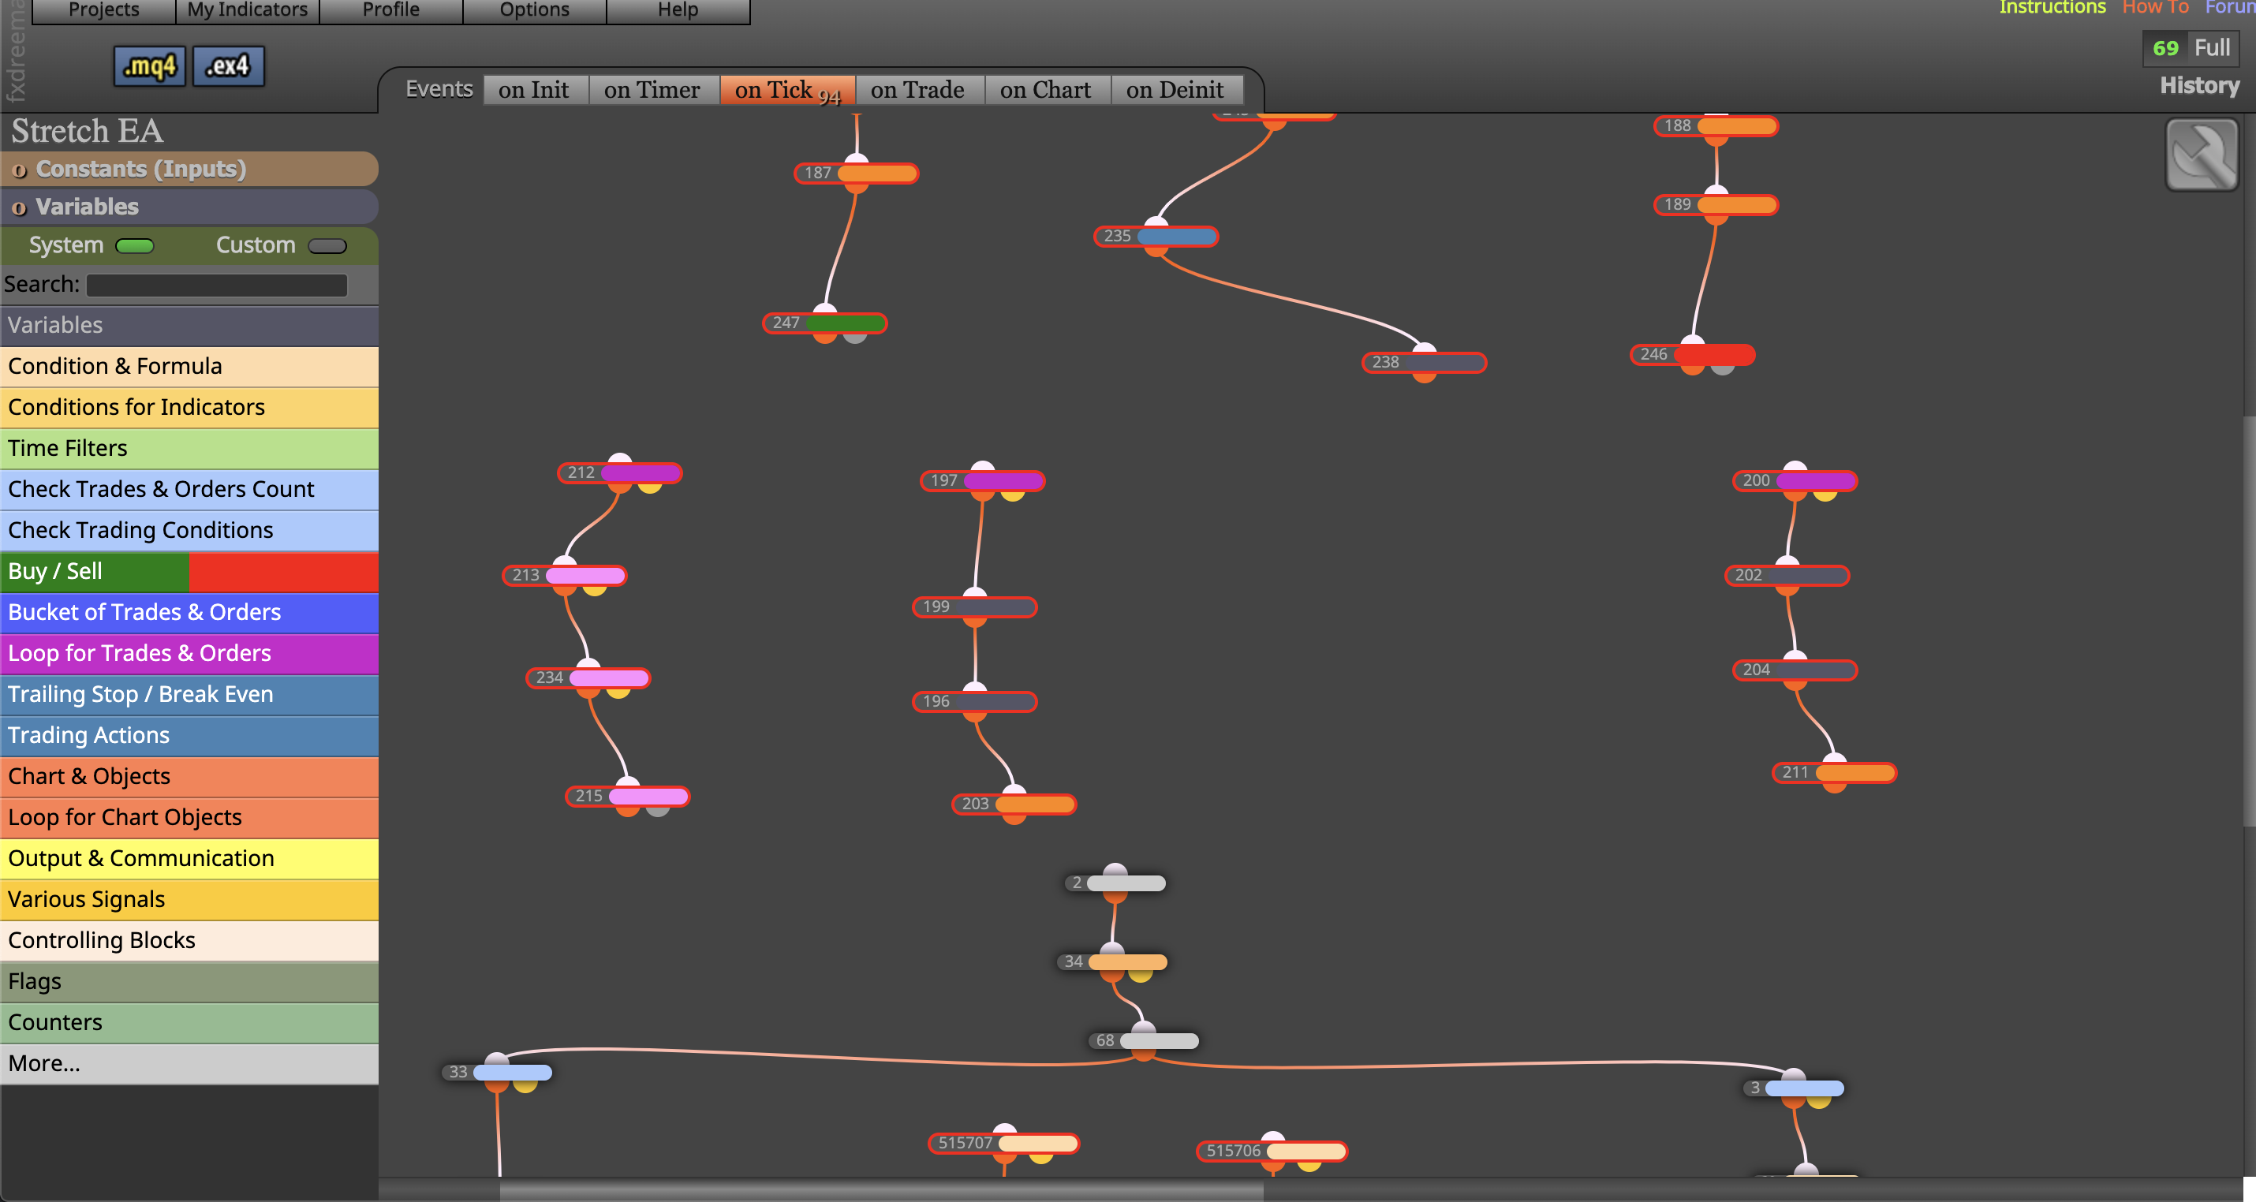Screen dimensions: 2256x1202
Task: Select orange block node 188
Action: pyautogui.click(x=1716, y=126)
